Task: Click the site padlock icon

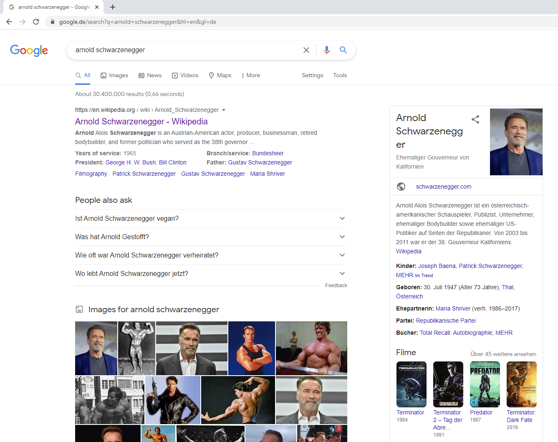Action: tap(52, 22)
